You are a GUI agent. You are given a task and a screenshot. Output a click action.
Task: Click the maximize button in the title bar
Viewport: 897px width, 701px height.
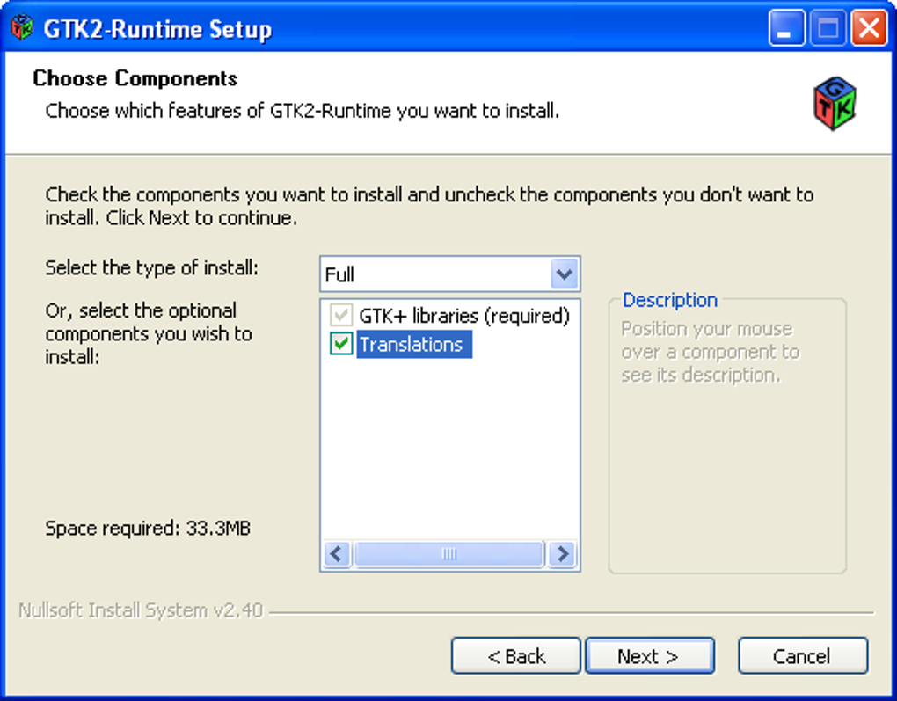(x=828, y=29)
